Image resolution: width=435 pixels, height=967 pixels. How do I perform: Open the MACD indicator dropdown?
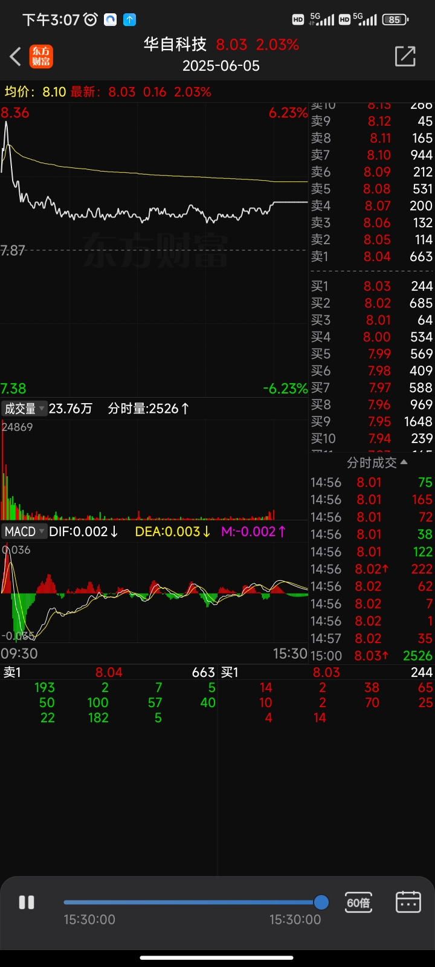(24, 531)
